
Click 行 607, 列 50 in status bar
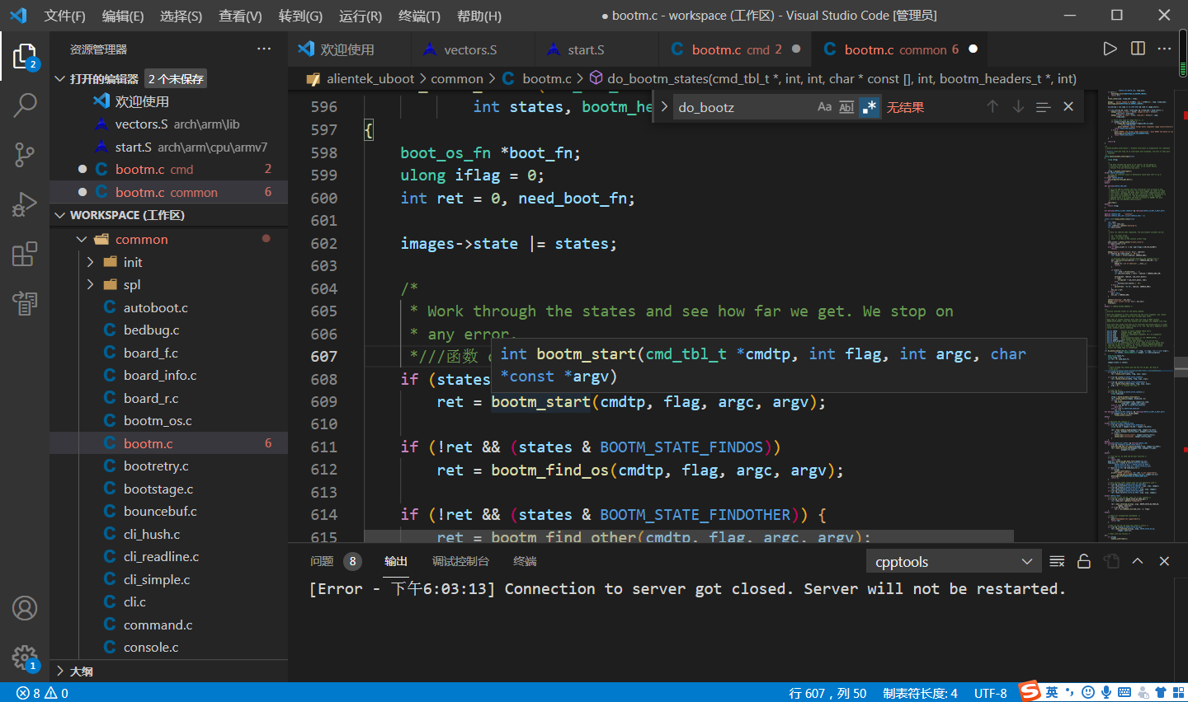[x=827, y=693]
